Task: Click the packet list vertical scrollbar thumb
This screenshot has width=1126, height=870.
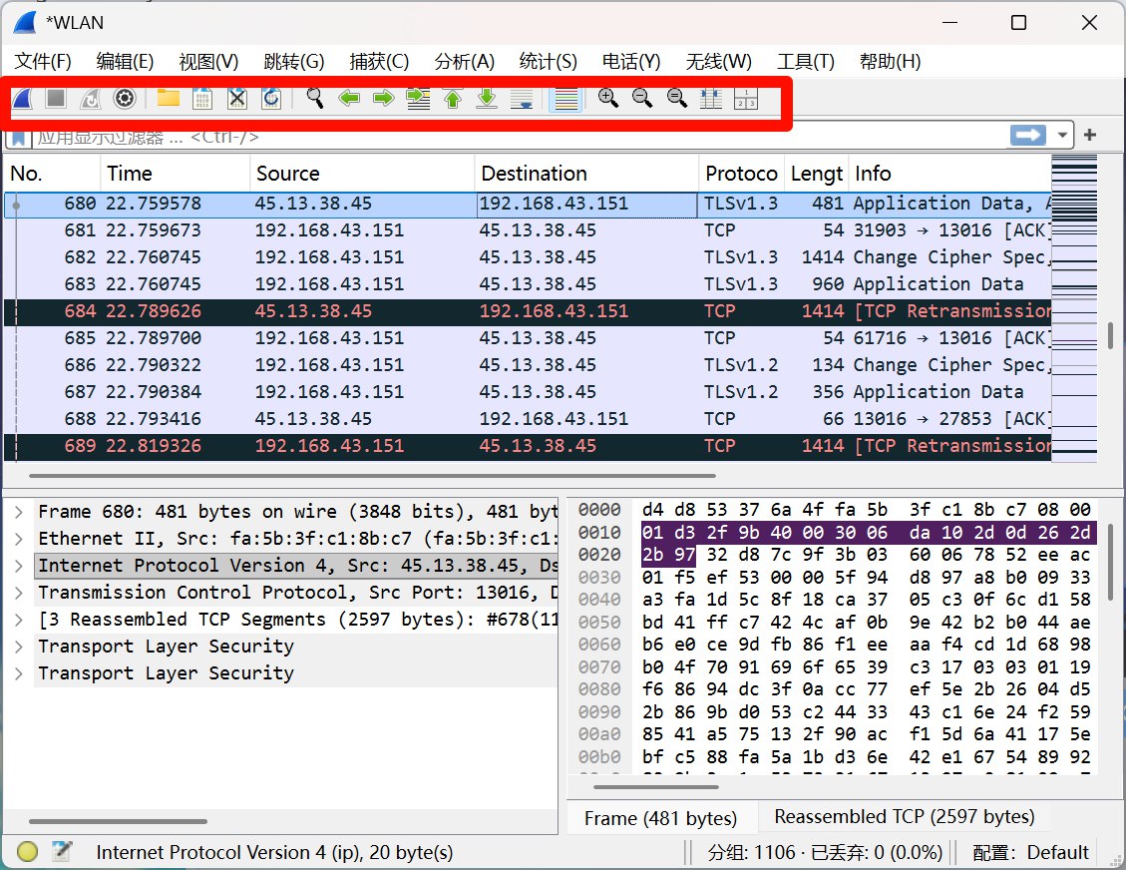Action: tap(1111, 335)
